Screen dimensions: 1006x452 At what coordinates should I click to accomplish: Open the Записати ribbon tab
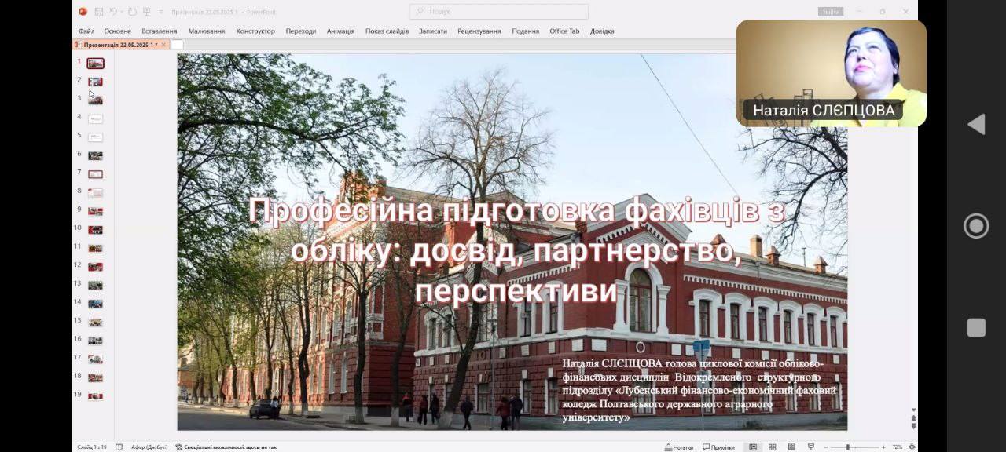(x=433, y=31)
